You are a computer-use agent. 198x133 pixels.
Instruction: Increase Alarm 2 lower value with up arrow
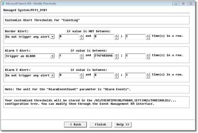coord(82,74)
